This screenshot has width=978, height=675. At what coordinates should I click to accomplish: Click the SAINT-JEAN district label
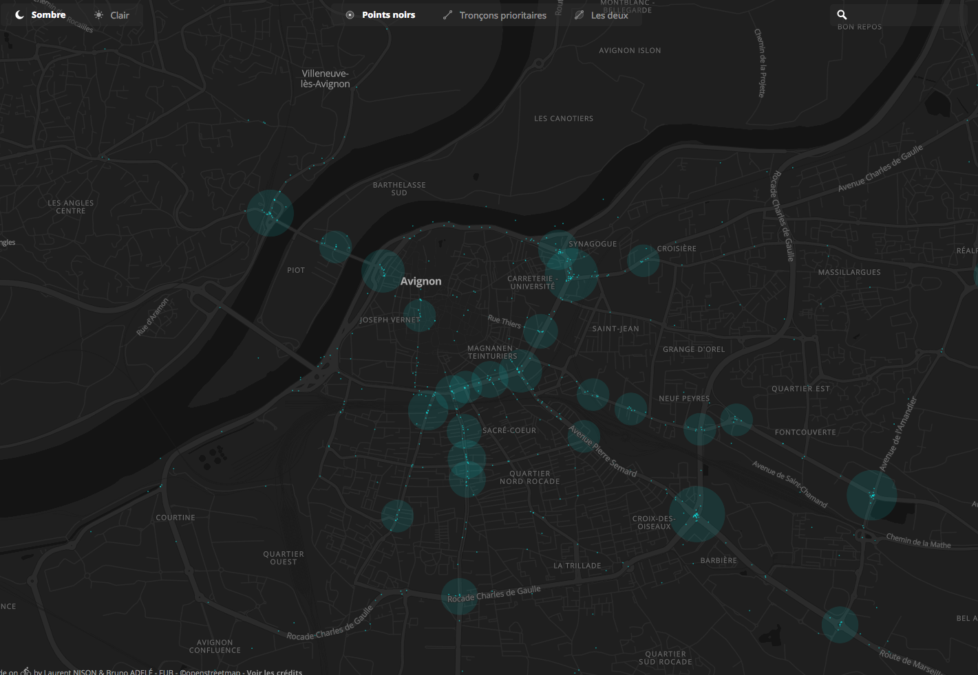click(x=615, y=329)
